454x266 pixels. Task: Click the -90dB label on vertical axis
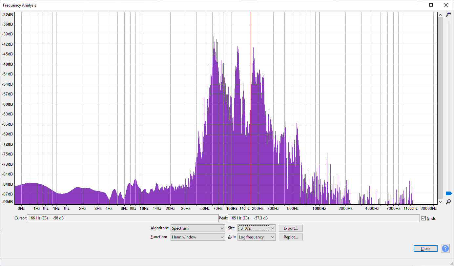[8, 202]
